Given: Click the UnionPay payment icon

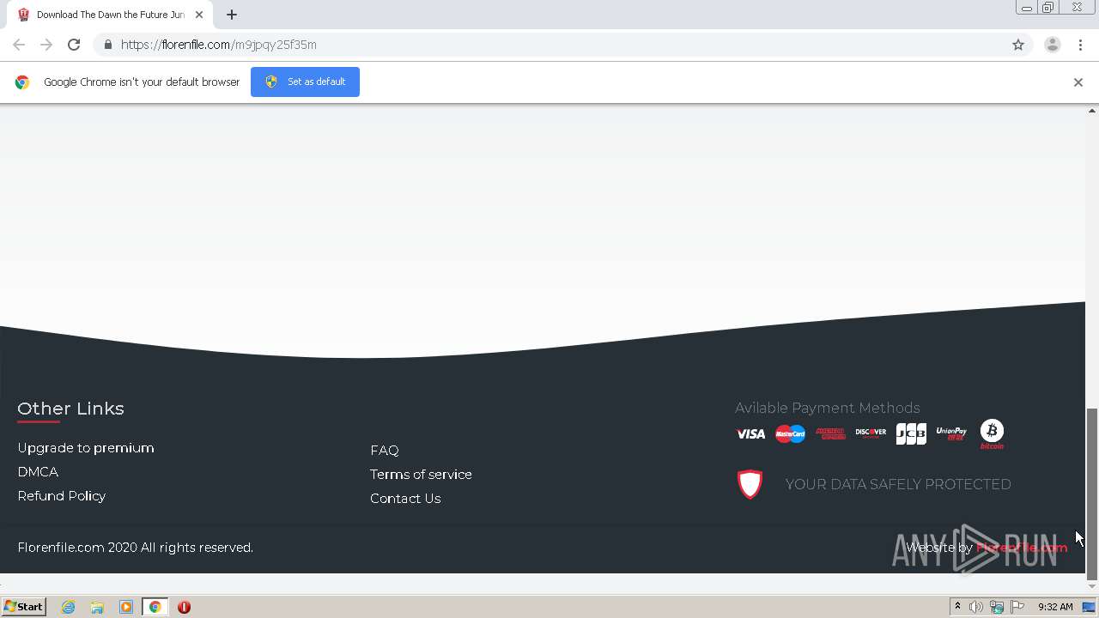Looking at the screenshot, I should pyautogui.click(x=951, y=433).
